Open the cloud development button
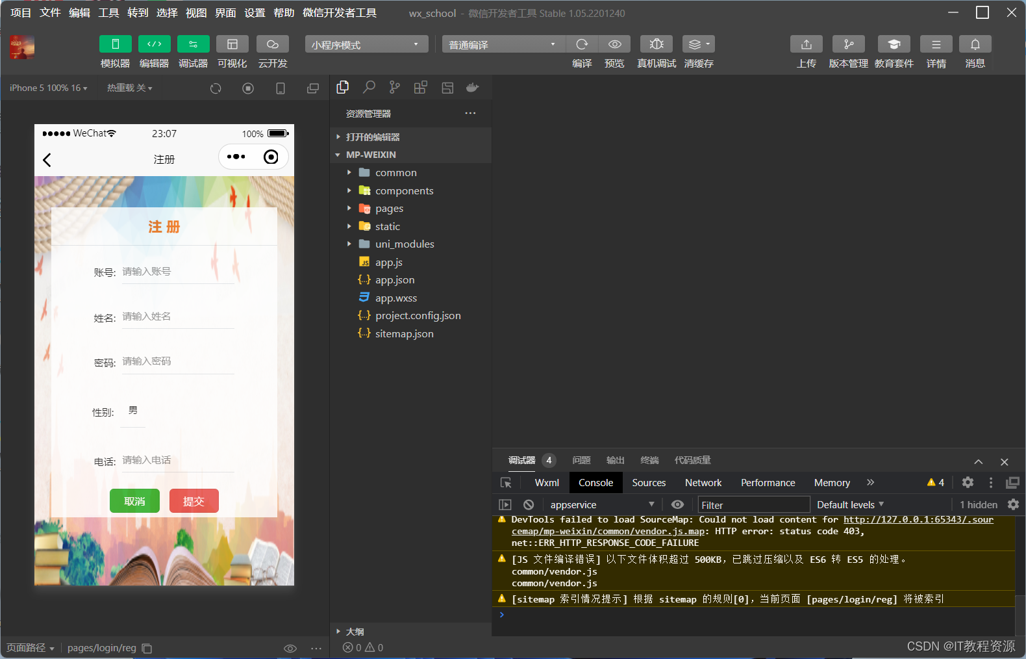Image resolution: width=1026 pixels, height=659 pixels. [272, 44]
